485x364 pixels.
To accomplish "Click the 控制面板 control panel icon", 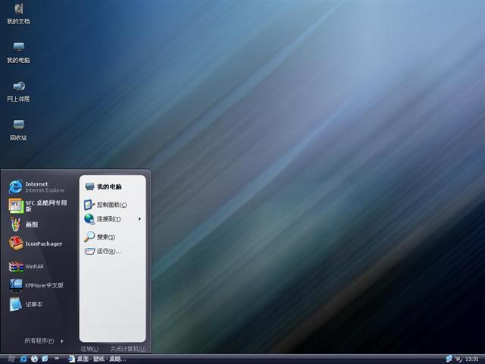I will tap(89, 205).
